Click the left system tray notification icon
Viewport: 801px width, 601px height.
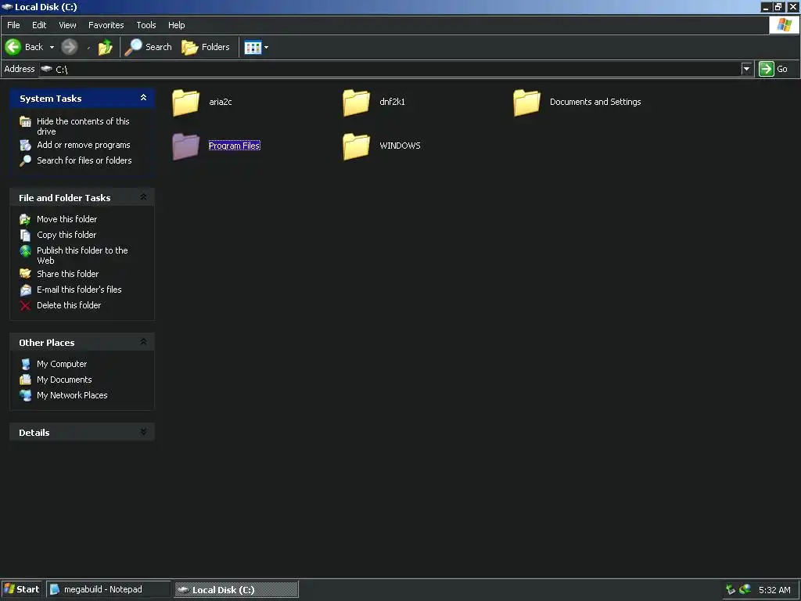click(731, 590)
